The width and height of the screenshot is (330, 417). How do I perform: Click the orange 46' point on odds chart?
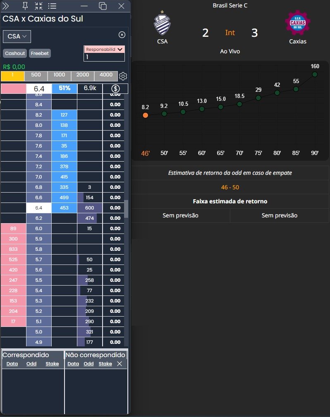click(x=145, y=115)
